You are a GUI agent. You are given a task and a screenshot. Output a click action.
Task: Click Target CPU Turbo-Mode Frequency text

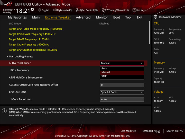pyautogui.click(x=35, y=29)
